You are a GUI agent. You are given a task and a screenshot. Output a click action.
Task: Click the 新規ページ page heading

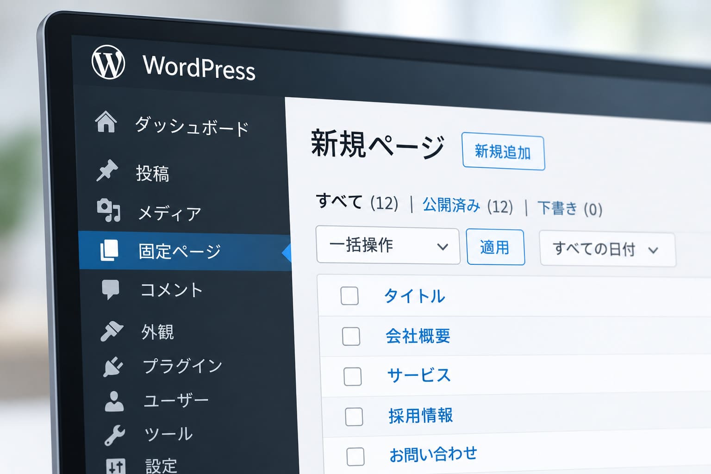point(378,145)
